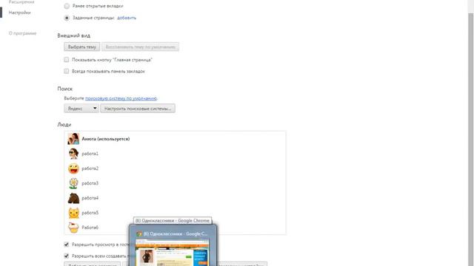Click the 'добавить' link for set pages
The height and width of the screenshot is (266, 474).
coord(127,18)
